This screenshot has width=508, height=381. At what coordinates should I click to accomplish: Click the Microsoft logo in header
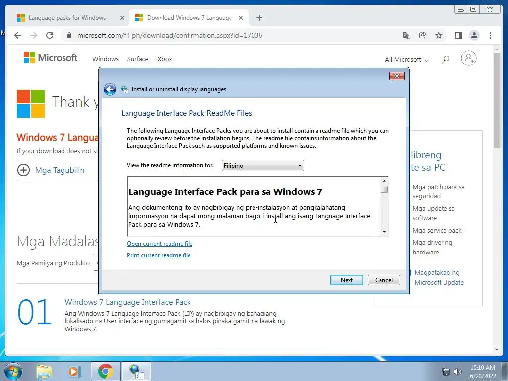click(x=51, y=58)
